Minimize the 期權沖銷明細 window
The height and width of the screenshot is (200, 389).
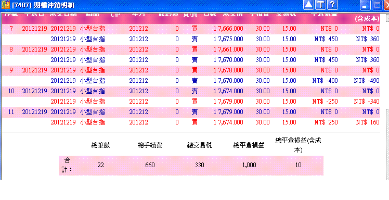pos(365,5)
